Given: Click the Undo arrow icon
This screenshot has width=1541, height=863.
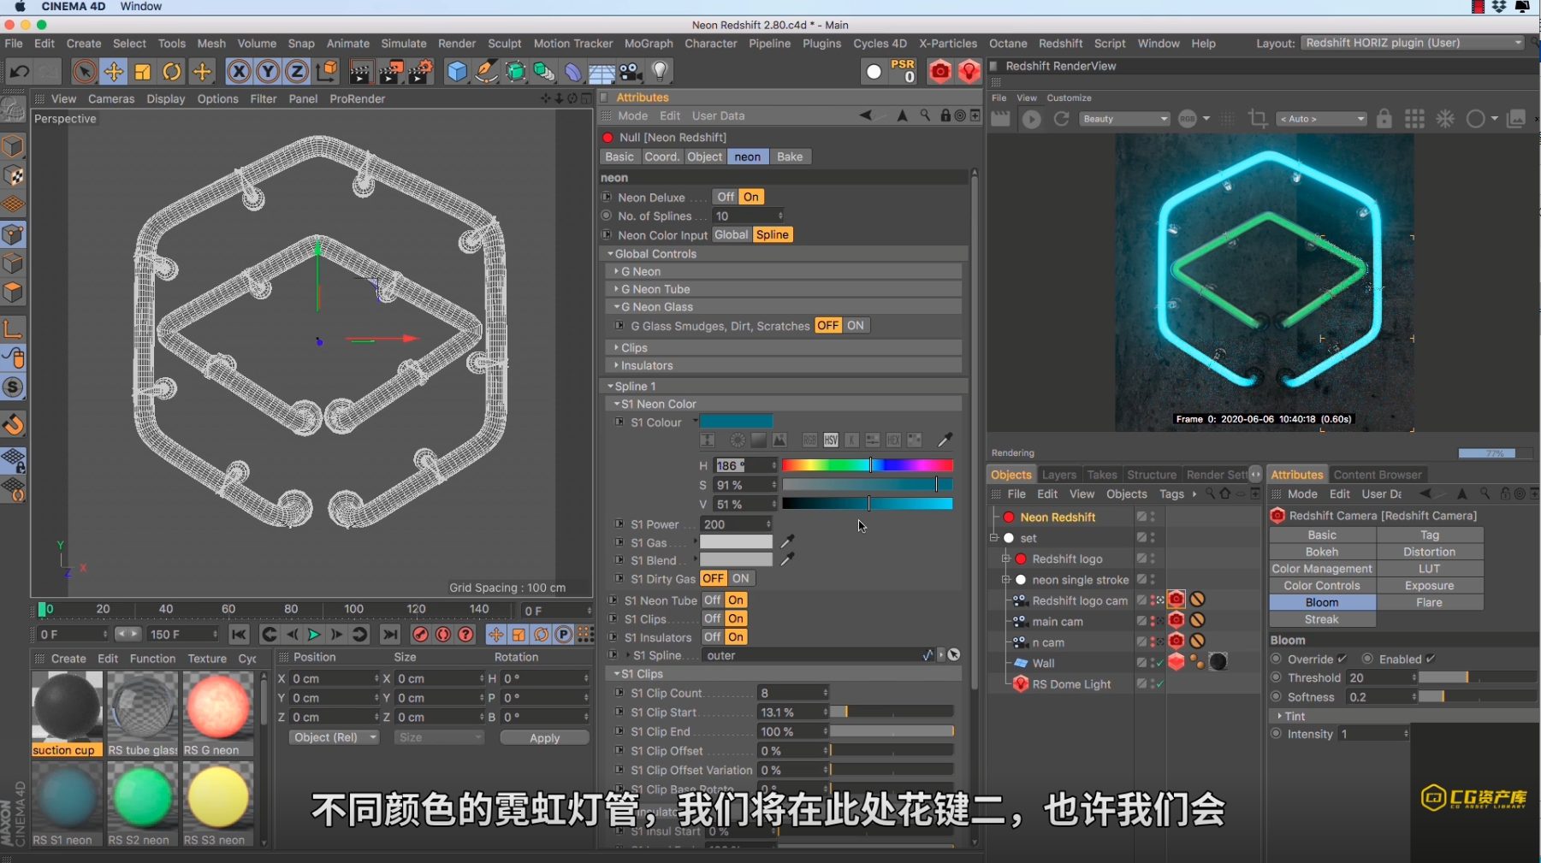Looking at the screenshot, I should coord(19,72).
